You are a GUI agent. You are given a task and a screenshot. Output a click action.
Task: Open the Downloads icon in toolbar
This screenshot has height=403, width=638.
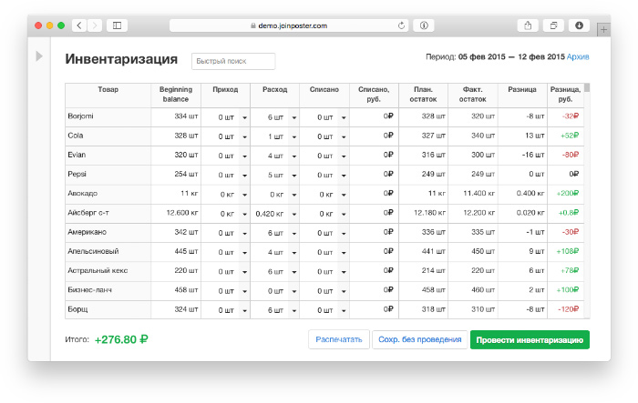pyautogui.click(x=579, y=25)
